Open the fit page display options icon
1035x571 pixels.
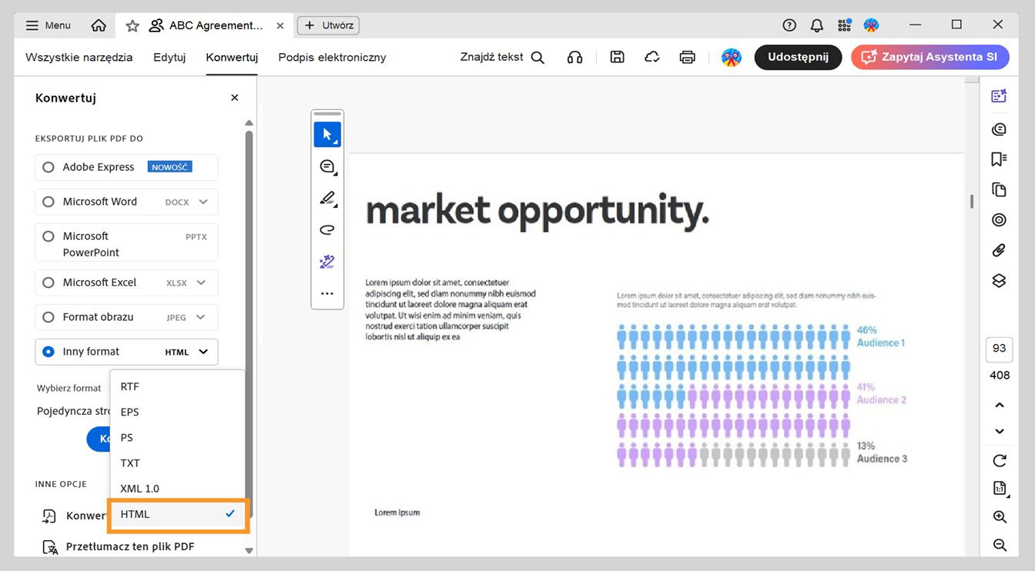pos(1000,489)
